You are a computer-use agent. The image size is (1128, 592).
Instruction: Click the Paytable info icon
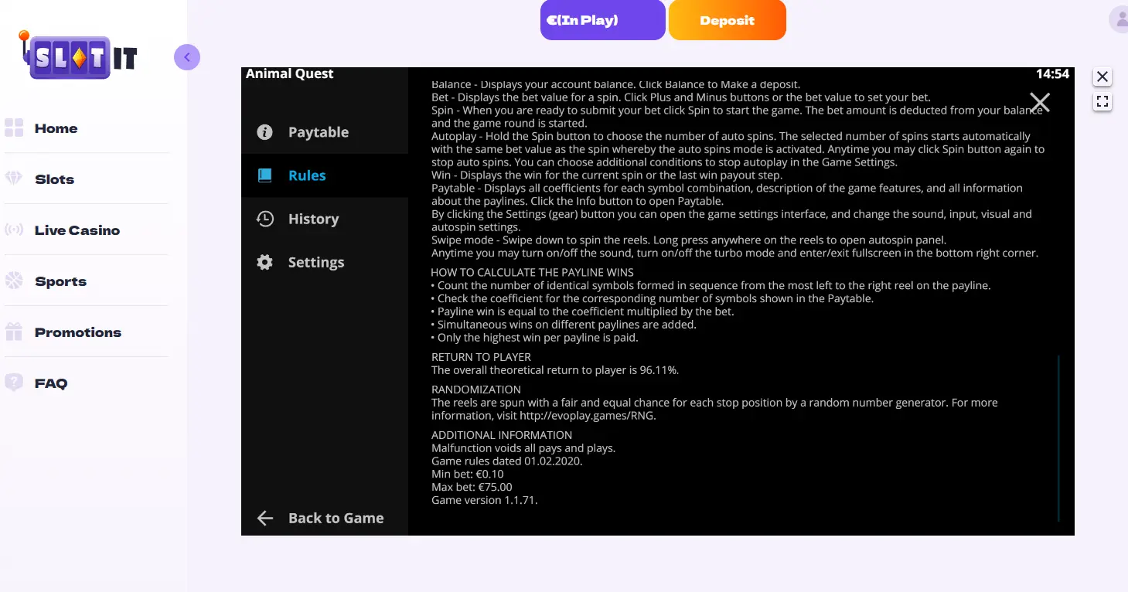pyautogui.click(x=264, y=132)
